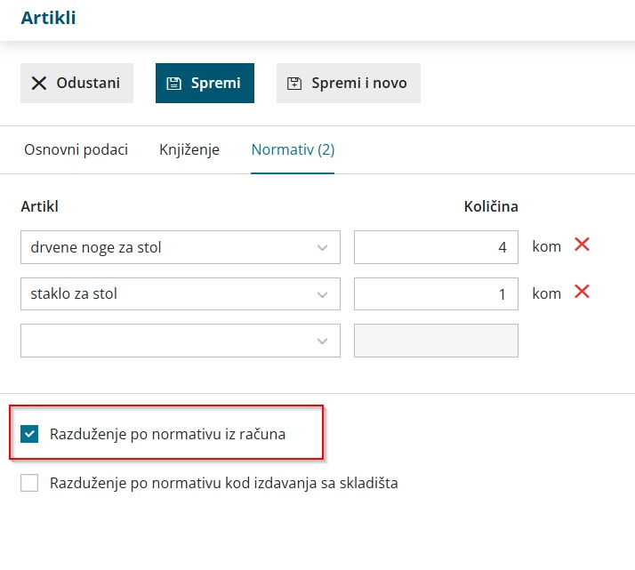This screenshot has width=635, height=570.
Task: Click the empty greyed quantity field
Action: pyautogui.click(x=436, y=341)
